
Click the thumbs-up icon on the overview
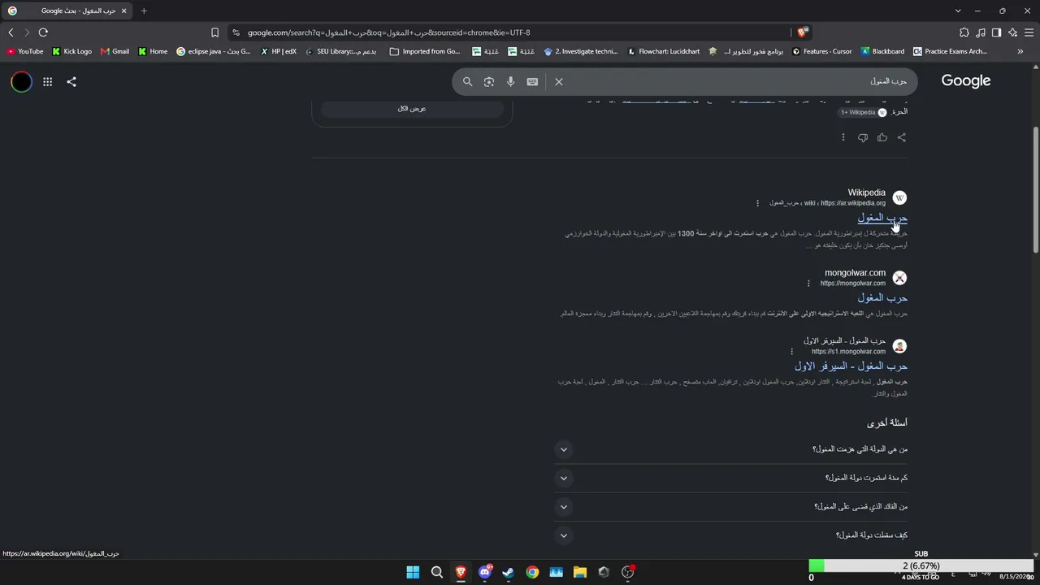coord(882,137)
